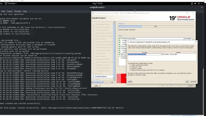Open system menu arrow at top-right corner
Image resolution: width=206 pixels, height=116 pixels.
[x=202, y=4]
